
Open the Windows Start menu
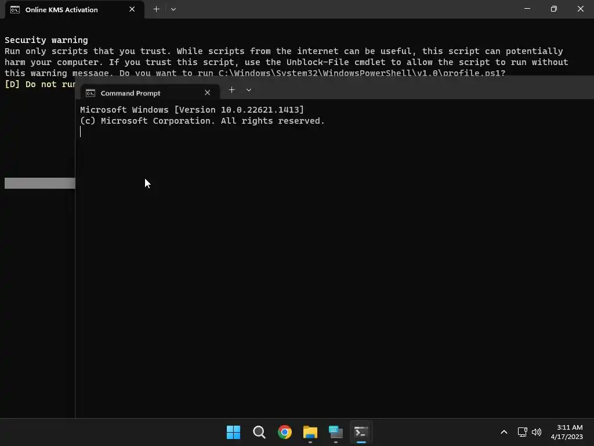pos(233,432)
